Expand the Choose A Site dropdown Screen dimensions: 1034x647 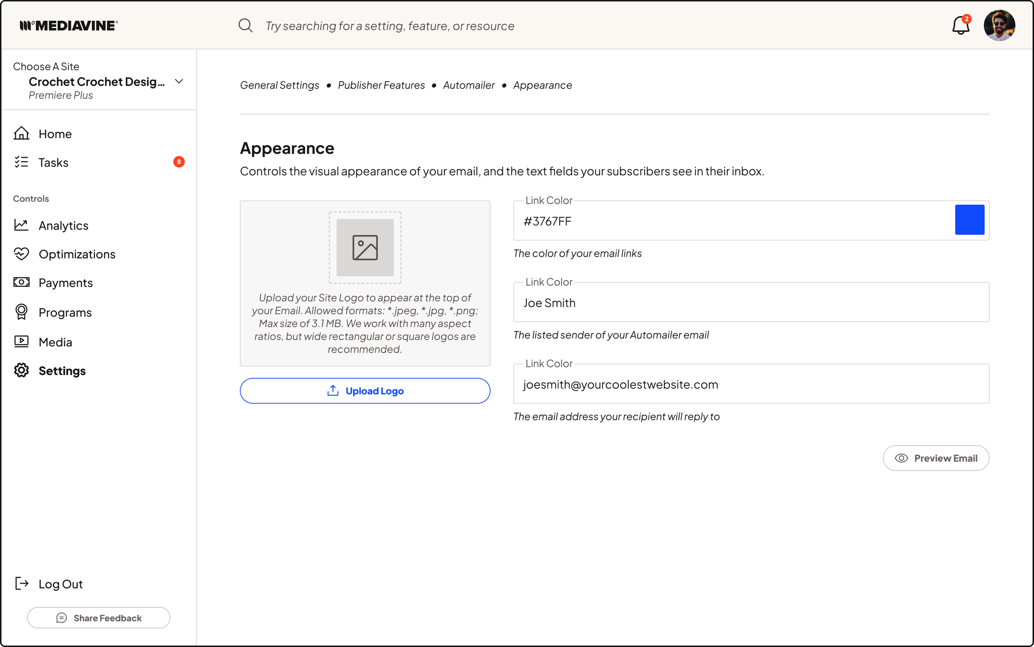pyautogui.click(x=179, y=81)
